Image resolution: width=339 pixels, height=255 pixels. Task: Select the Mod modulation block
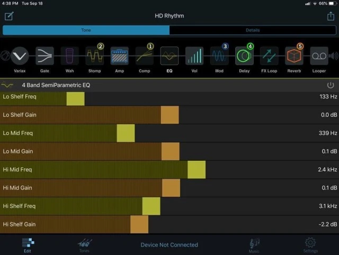[219, 56]
